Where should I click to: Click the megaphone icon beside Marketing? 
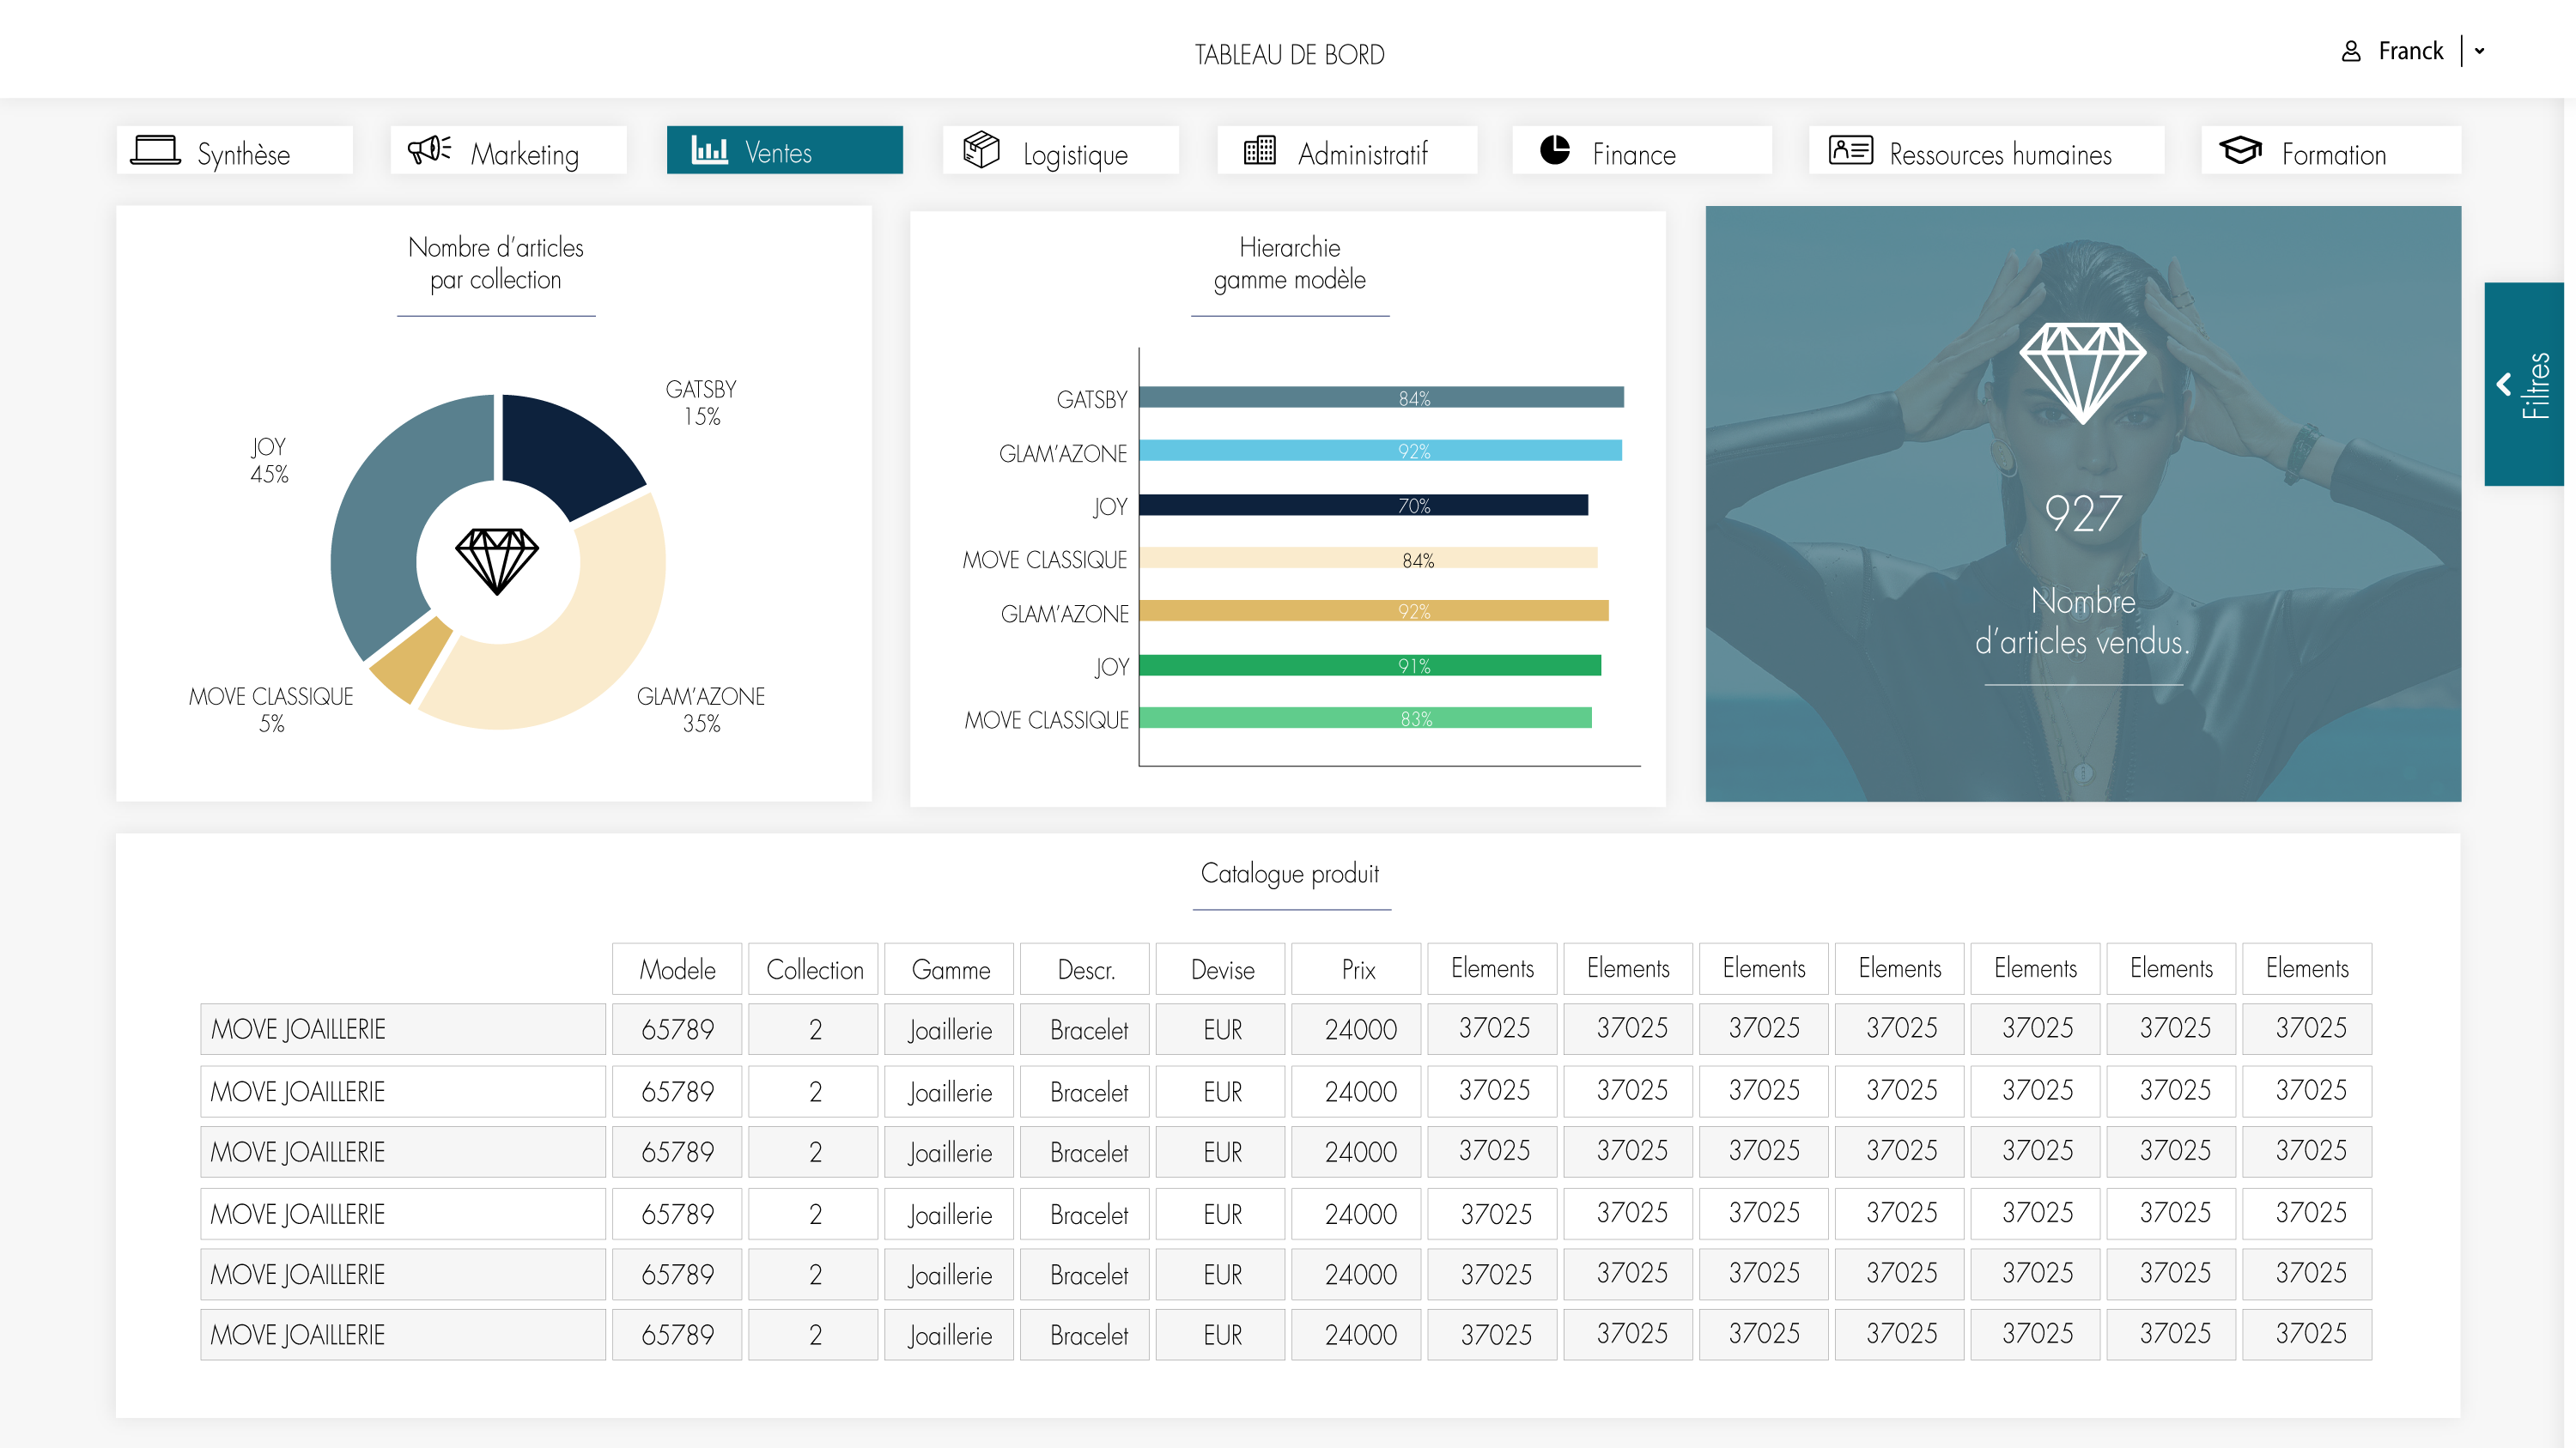(x=430, y=150)
